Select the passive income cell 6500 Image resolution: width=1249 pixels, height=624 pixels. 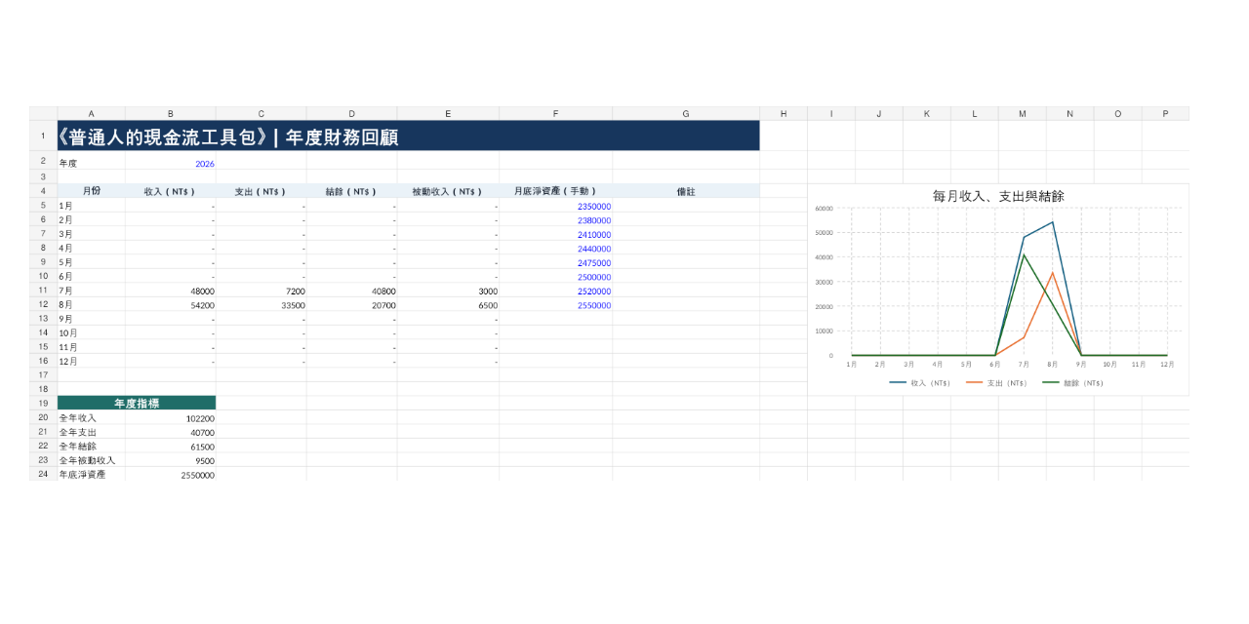448,305
